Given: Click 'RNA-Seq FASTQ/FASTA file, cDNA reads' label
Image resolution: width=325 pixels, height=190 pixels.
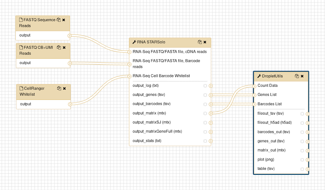Looking at the screenshot, I should pyautogui.click(x=170, y=52).
